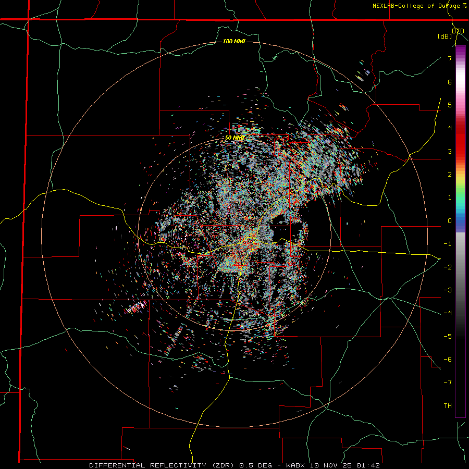Click the DZD legend title

click(458, 31)
